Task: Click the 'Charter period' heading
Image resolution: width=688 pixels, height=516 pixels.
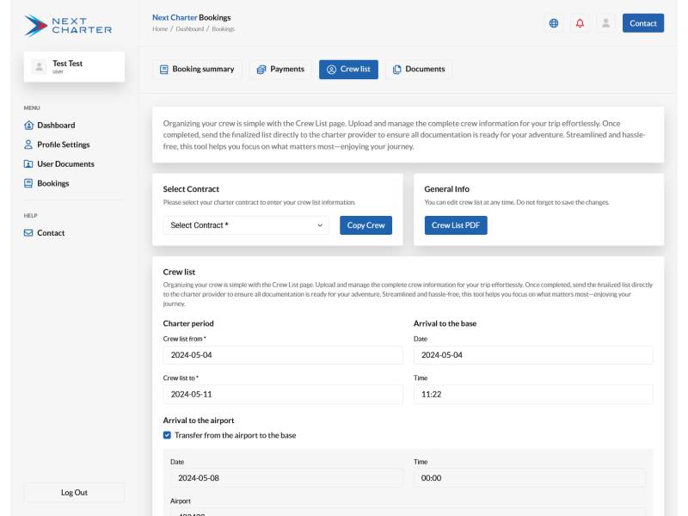Action: click(x=188, y=323)
